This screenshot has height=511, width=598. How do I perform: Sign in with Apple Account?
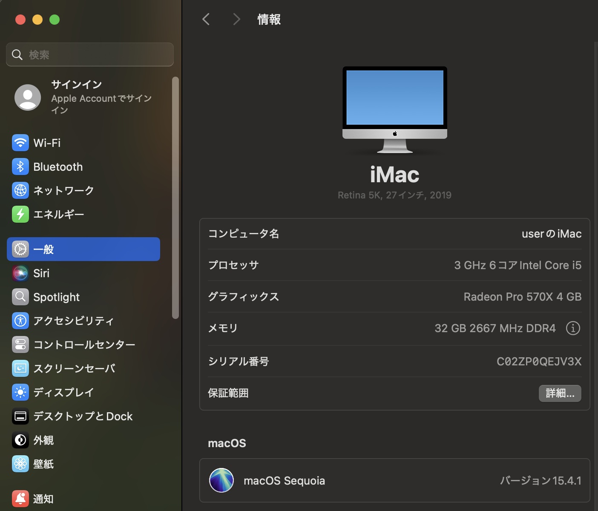[83, 98]
